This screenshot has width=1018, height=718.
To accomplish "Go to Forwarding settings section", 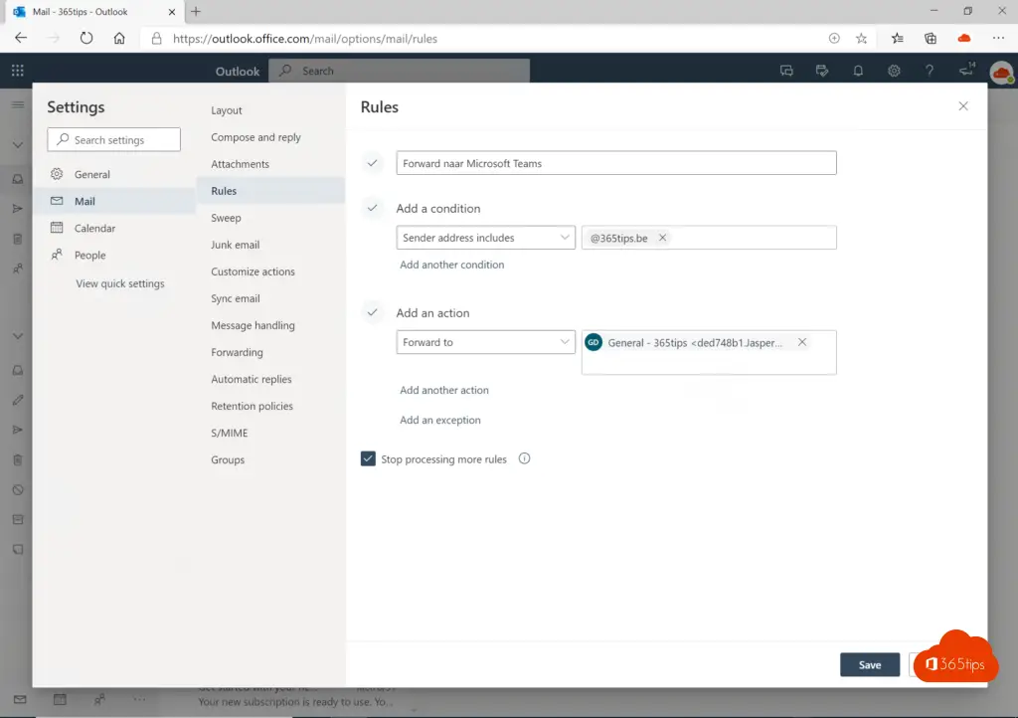I will coord(237,352).
